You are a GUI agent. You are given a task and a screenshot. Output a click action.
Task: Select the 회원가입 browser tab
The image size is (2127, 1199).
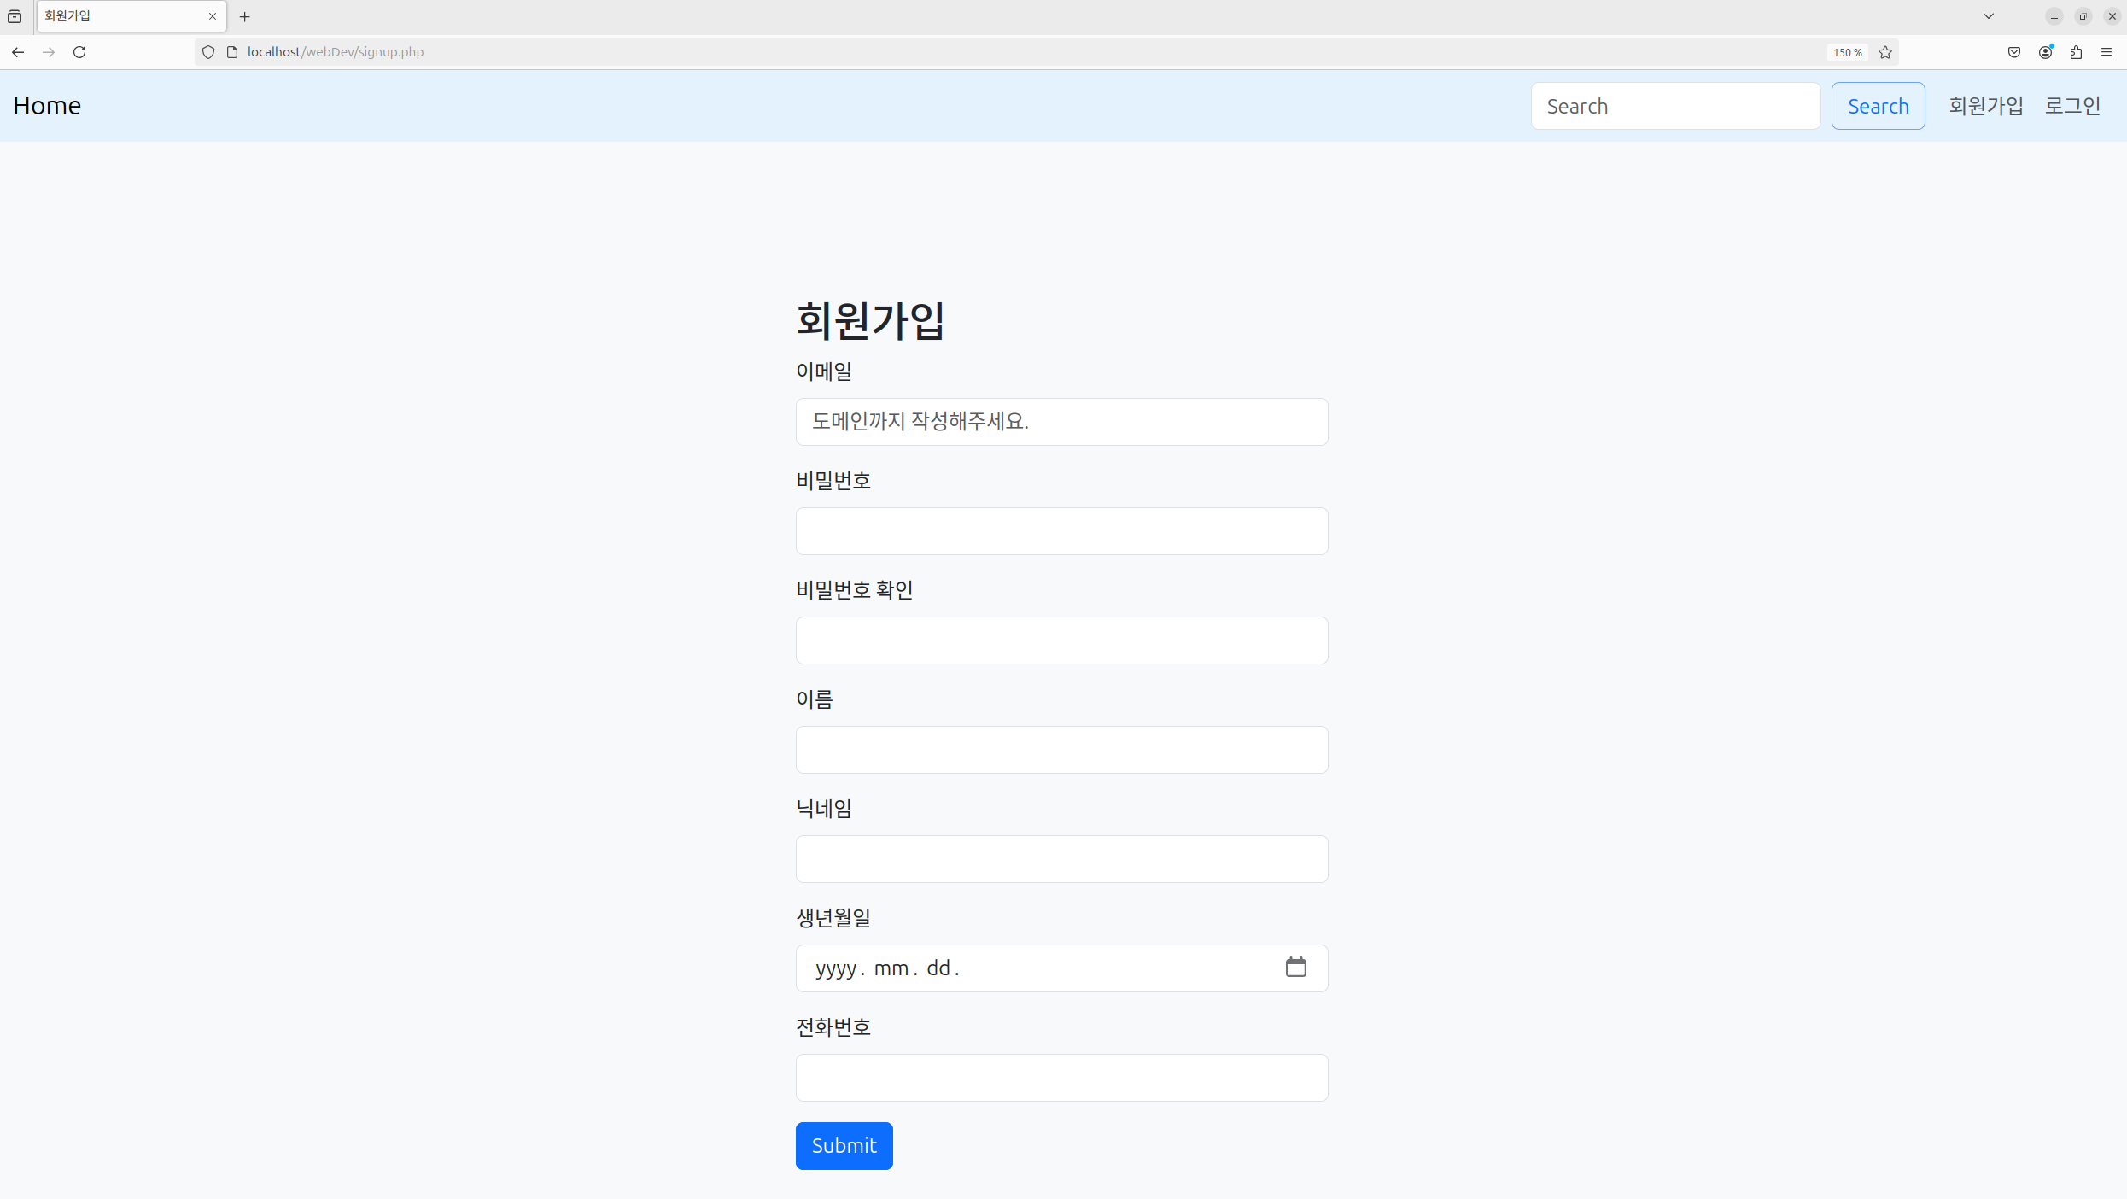[x=120, y=16]
